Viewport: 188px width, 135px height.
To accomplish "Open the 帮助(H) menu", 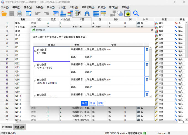I will [x=126, y=7].
